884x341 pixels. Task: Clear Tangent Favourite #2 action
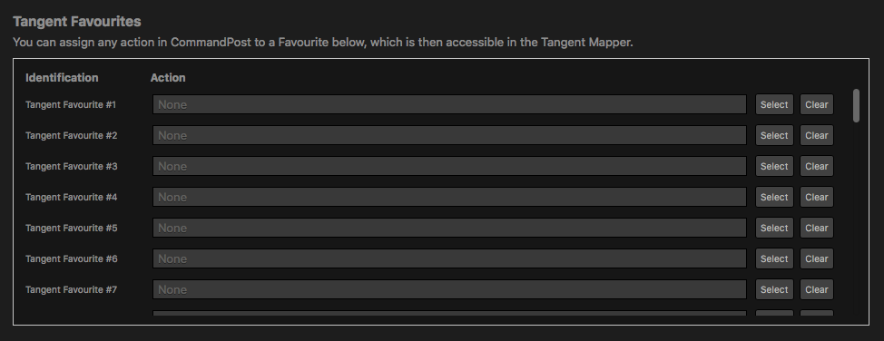(816, 135)
